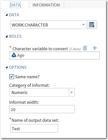This screenshot has height=140, width=108.
Task: Collapse the DATA section triangle
Action: click(x=6, y=15)
